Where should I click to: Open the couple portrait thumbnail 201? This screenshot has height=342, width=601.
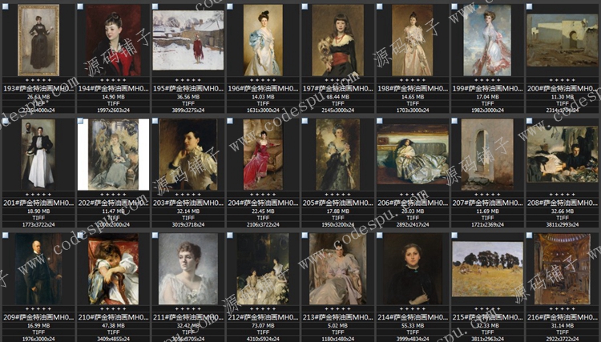(38, 155)
